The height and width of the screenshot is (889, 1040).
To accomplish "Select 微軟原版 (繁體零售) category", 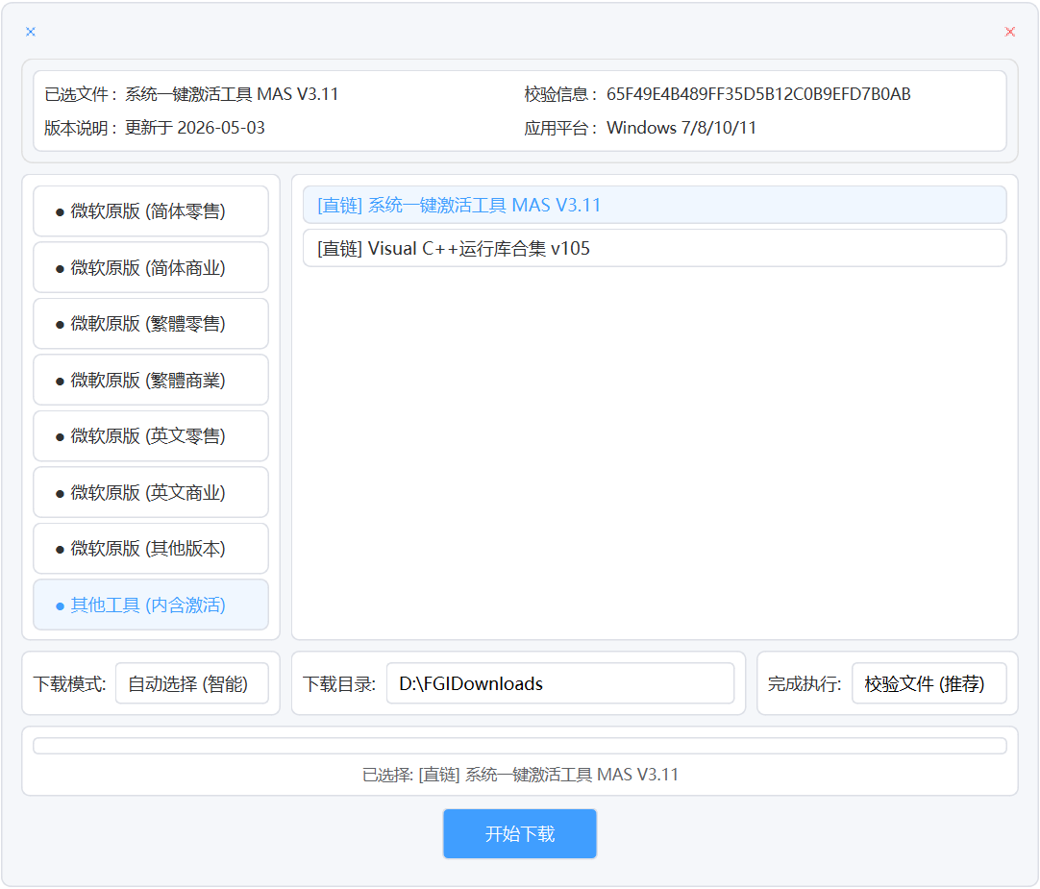I will point(151,324).
